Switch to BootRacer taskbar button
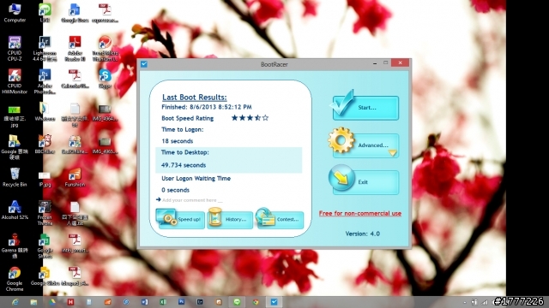Viewport: 549px width, 308px height. (274, 302)
